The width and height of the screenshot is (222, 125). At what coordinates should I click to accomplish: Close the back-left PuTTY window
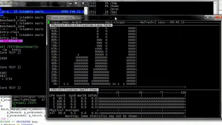[x=83, y=3]
